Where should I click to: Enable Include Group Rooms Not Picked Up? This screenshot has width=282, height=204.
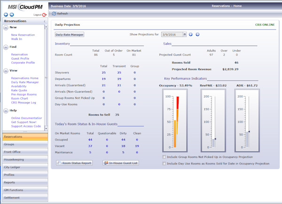164,157
